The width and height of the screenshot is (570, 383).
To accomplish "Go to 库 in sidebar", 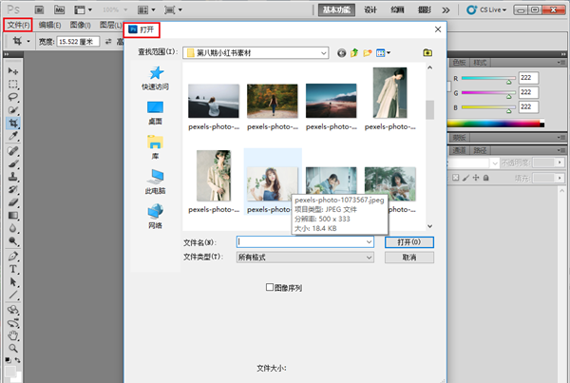I will pos(155,147).
